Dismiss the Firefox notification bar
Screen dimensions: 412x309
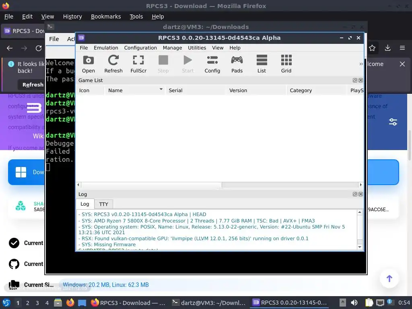tap(402, 64)
